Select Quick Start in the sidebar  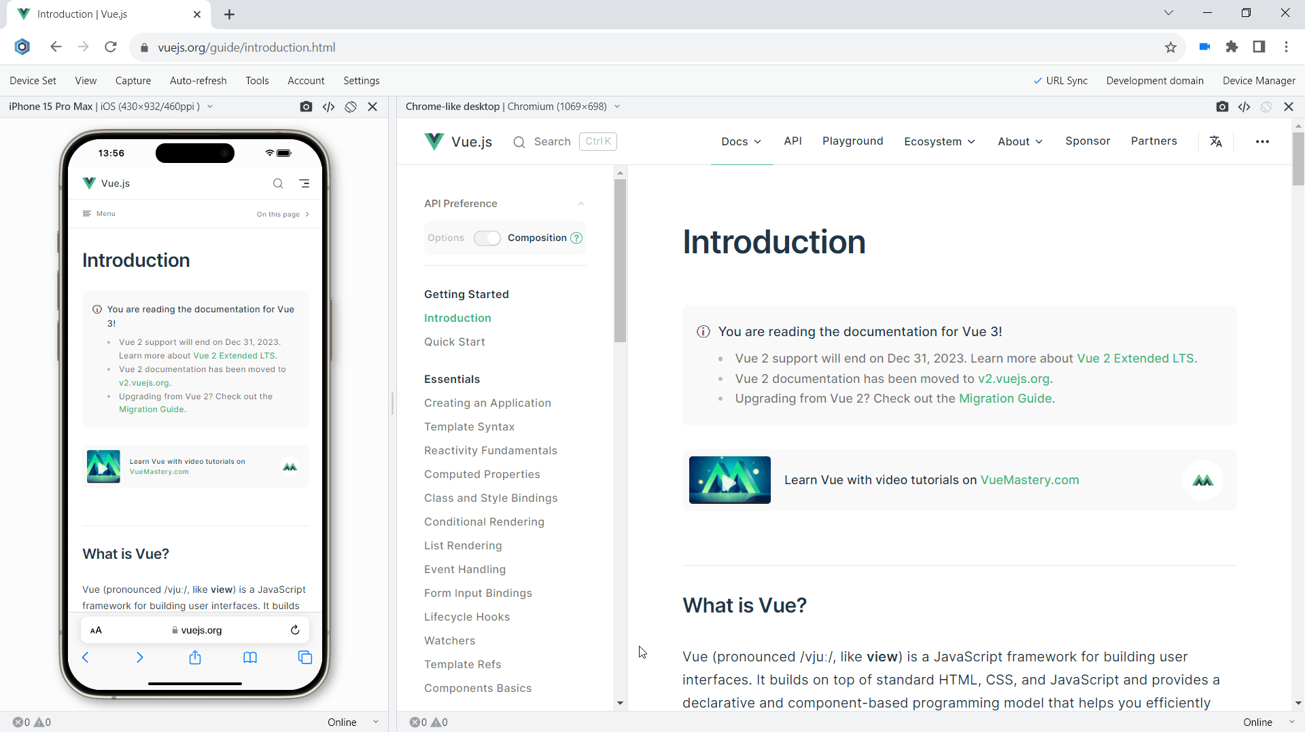pos(454,342)
